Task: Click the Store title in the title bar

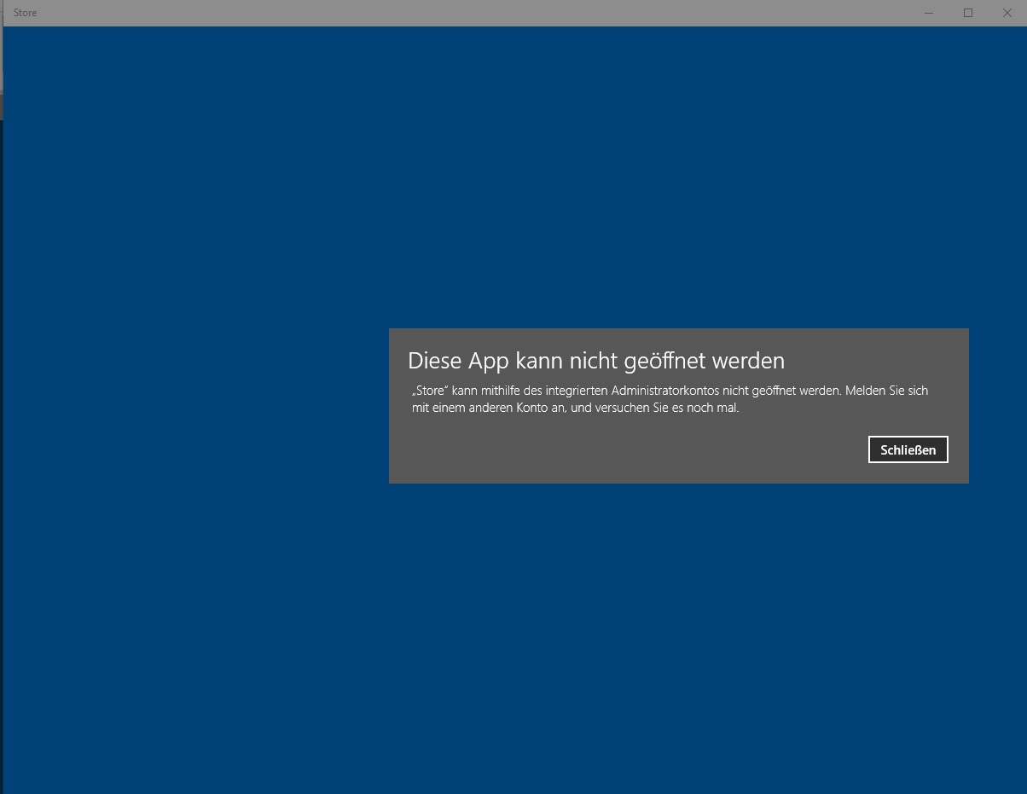Action: pos(26,13)
